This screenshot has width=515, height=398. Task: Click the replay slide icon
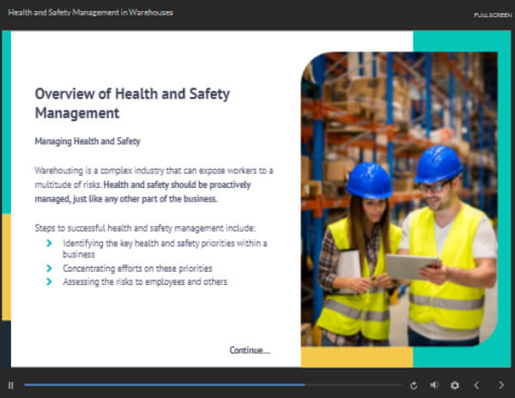[414, 385]
